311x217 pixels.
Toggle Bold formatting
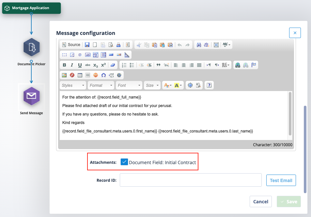(65, 65)
